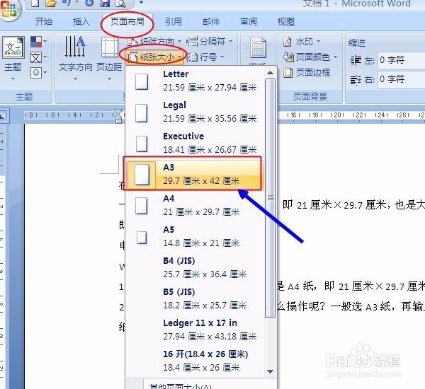Click the 缩进 indent label
425x389 pixels.
point(357,42)
